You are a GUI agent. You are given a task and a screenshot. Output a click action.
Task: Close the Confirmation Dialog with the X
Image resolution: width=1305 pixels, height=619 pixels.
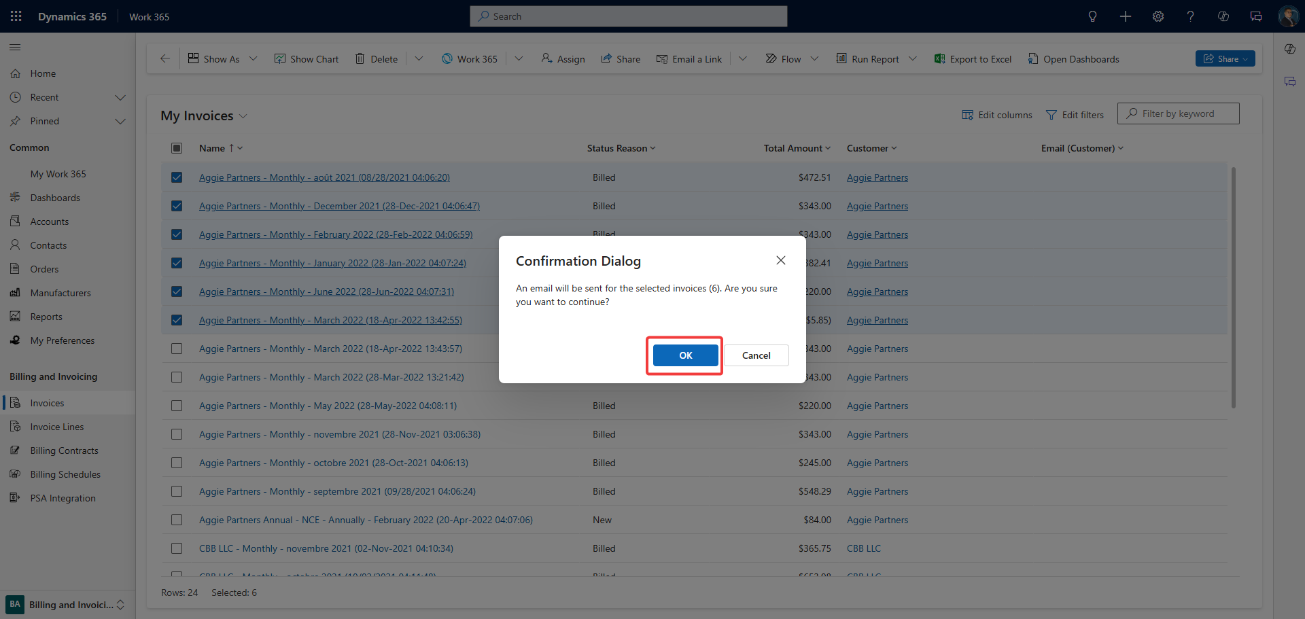(781, 260)
